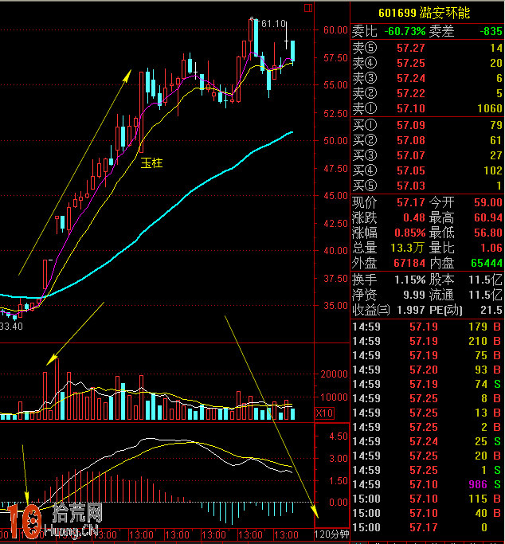Image resolution: width=505 pixels, height=544 pixels.
Task: Click the 20000 volume axis label
Action: pos(334,374)
